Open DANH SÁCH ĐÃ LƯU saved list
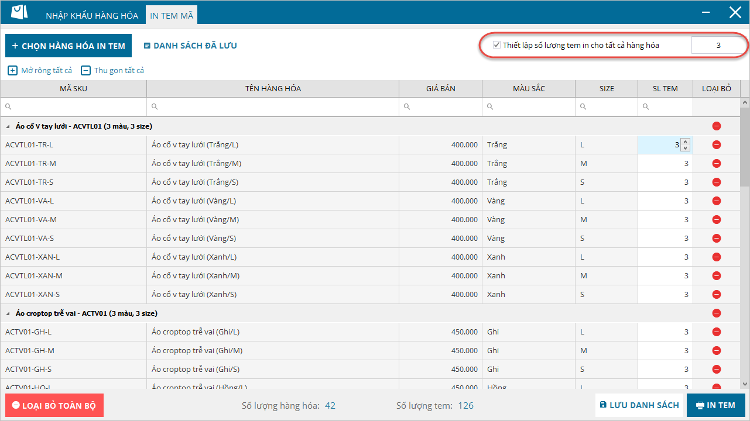 [x=190, y=46]
